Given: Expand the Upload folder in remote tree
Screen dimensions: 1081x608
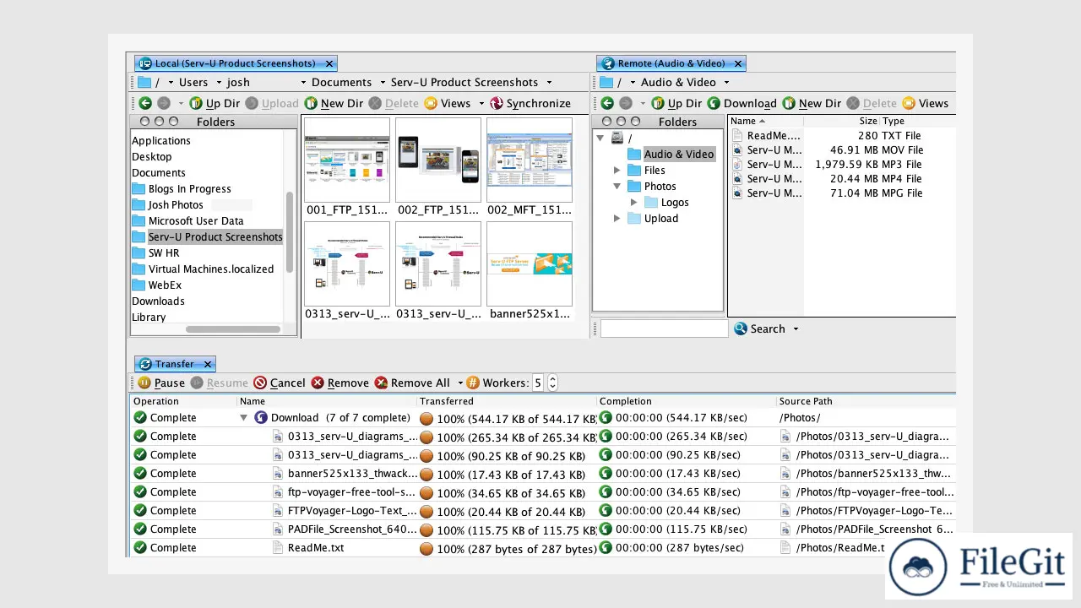Looking at the screenshot, I should pos(617,219).
